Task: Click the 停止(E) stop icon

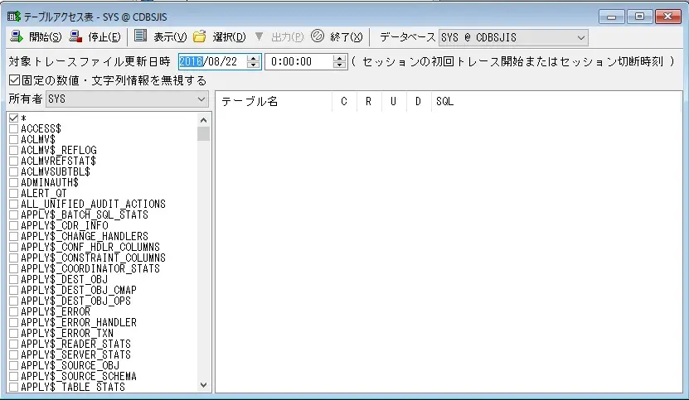Action: pyautogui.click(x=76, y=36)
